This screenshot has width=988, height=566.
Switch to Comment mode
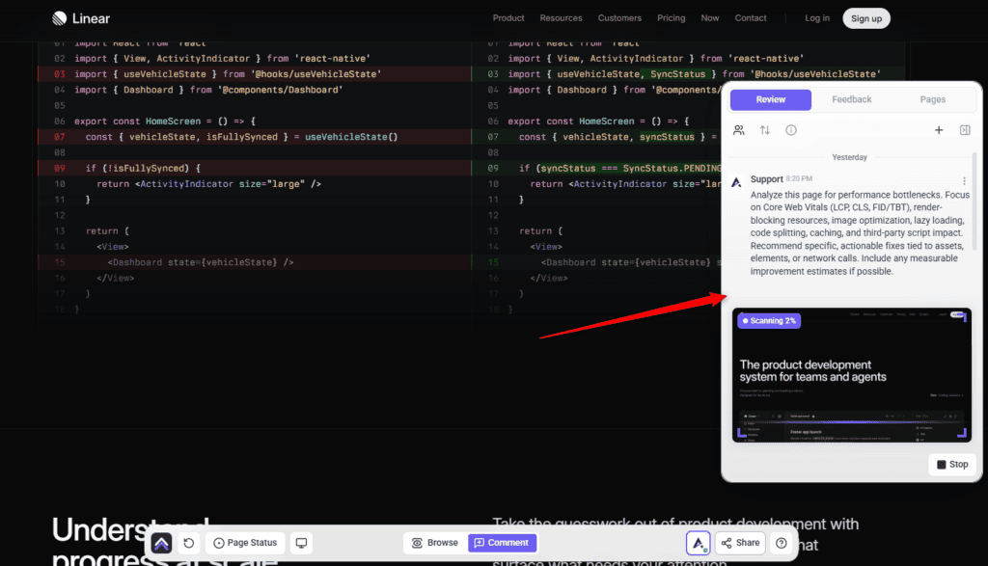pyautogui.click(x=502, y=543)
